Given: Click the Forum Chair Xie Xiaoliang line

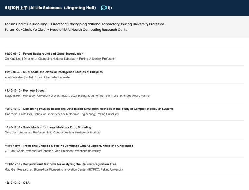Looking at the screenshot, I should (84, 24).
